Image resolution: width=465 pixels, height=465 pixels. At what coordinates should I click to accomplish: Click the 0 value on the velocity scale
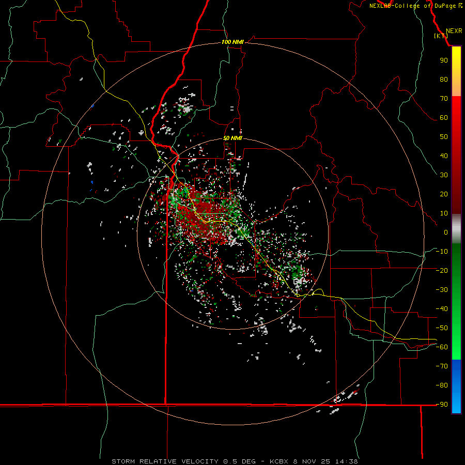pyautogui.click(x=446, y=232)
